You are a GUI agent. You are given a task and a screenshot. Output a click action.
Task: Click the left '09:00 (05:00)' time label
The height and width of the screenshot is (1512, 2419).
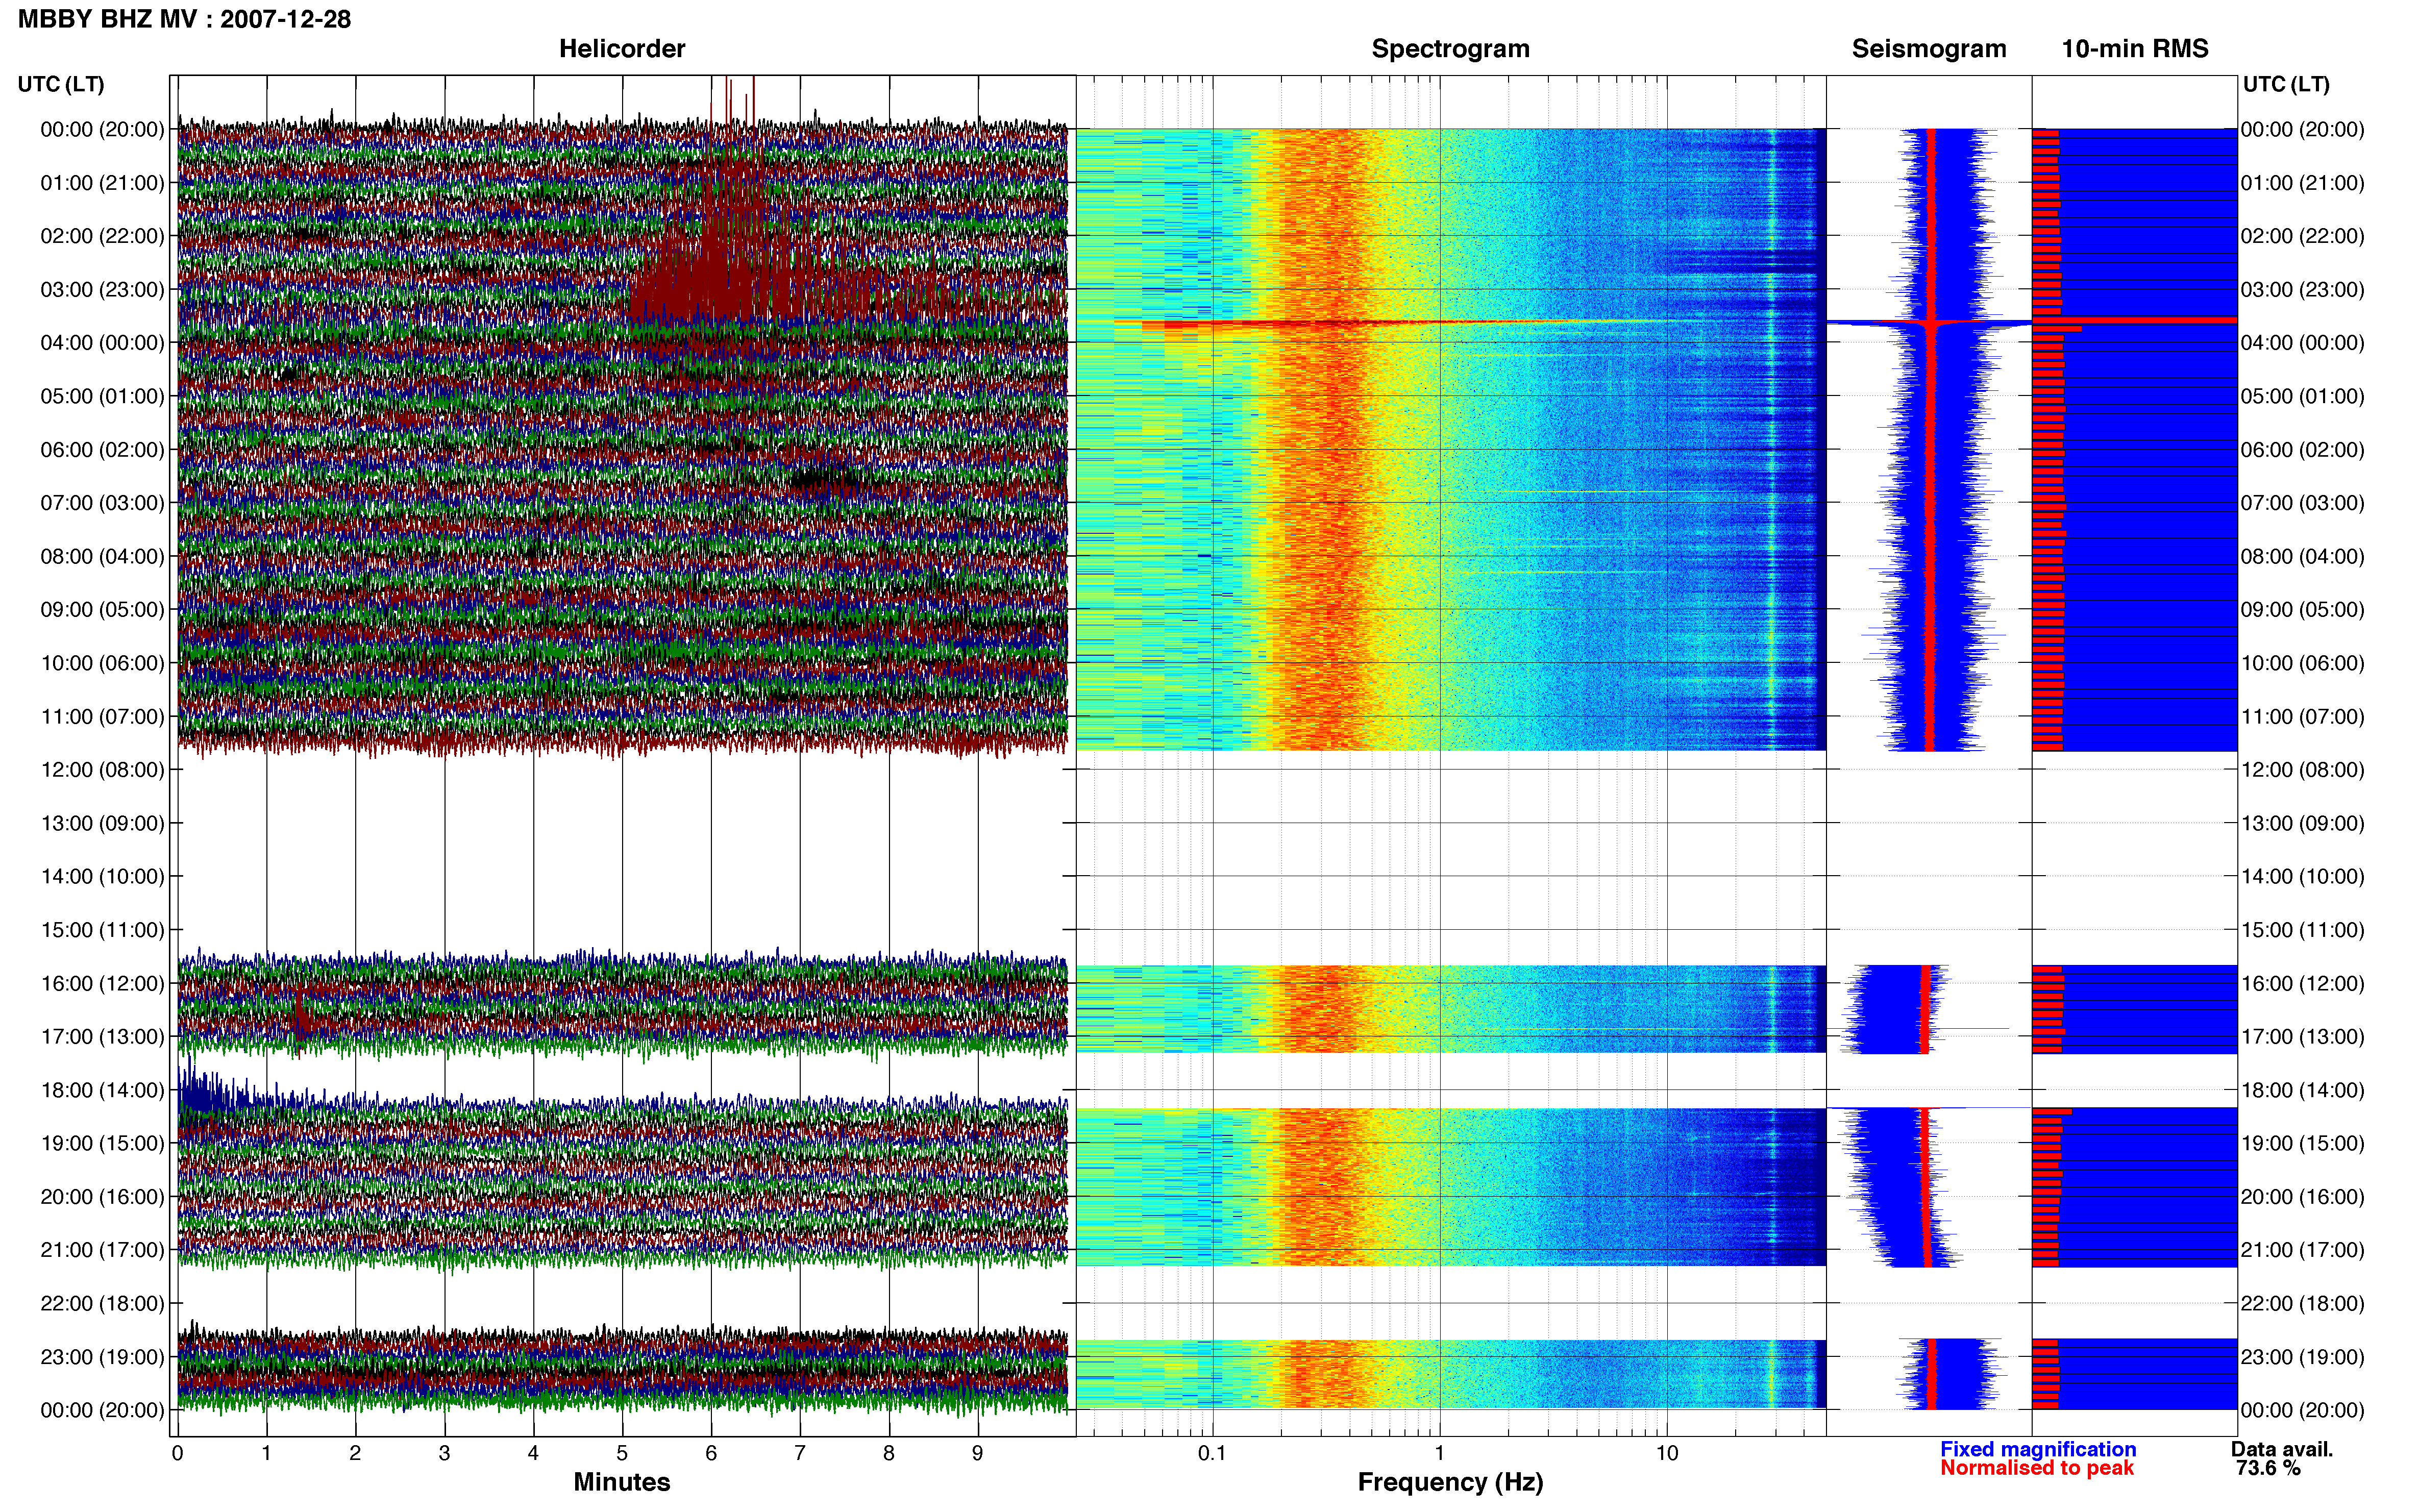pos(102,609)
